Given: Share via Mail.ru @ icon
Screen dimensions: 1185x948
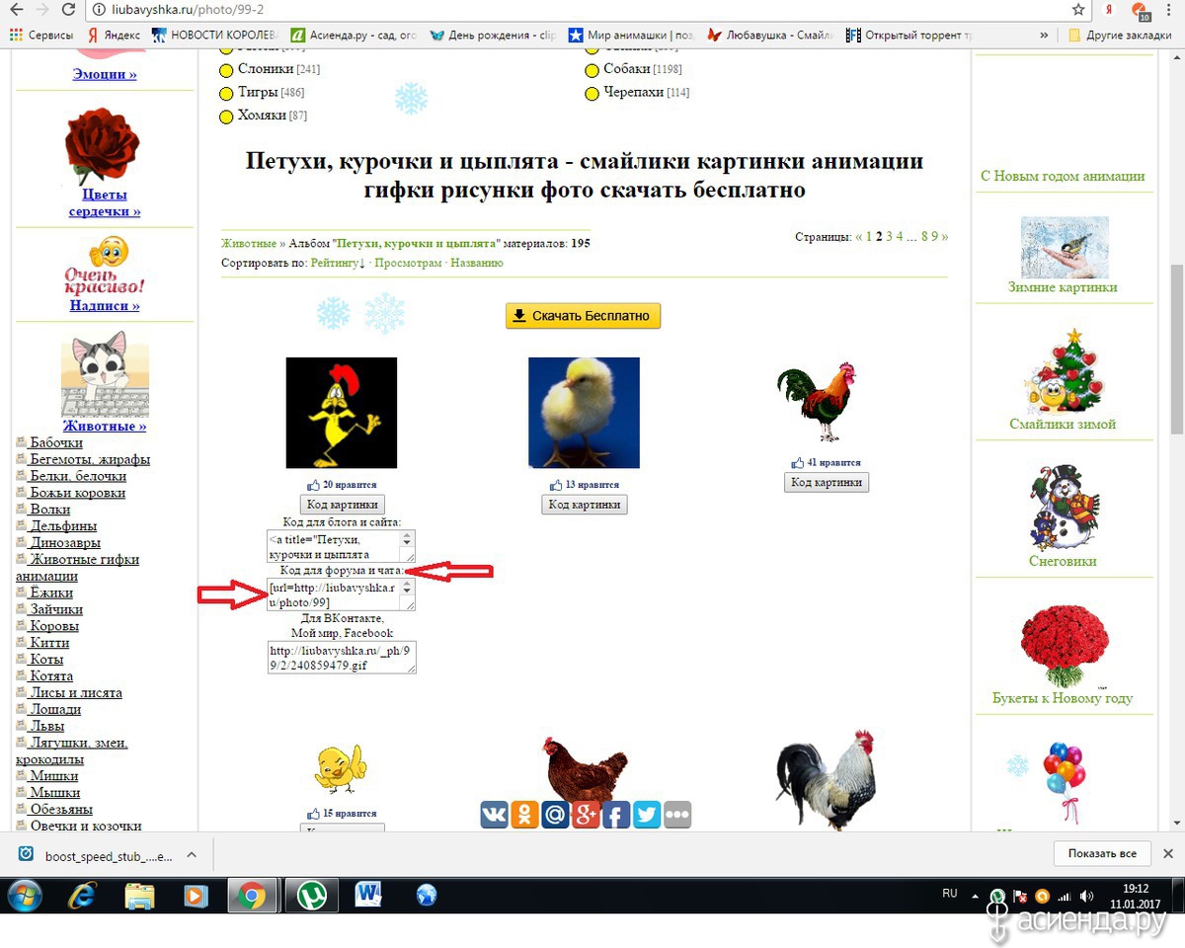Looking at the screenshot, I should coord(556,815).
